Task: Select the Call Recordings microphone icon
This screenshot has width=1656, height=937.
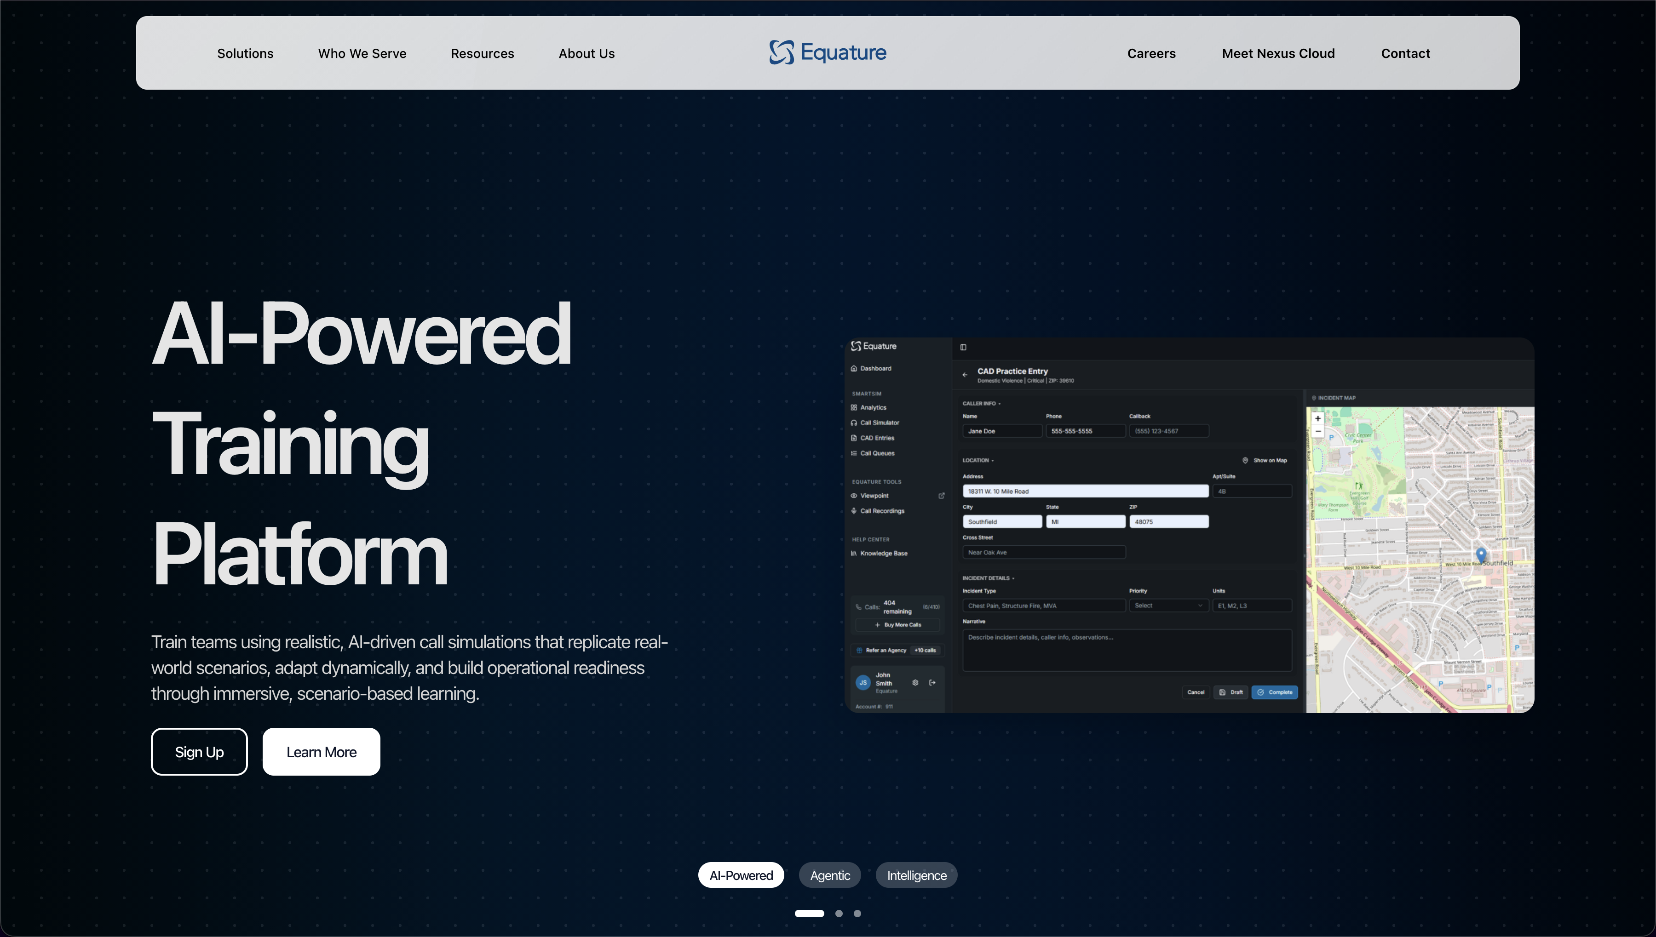Action: point(854,510)
